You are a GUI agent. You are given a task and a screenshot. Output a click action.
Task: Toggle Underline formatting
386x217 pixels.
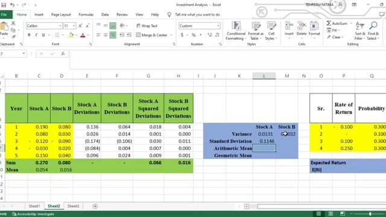pyautogui.click(x=43, y=35)
